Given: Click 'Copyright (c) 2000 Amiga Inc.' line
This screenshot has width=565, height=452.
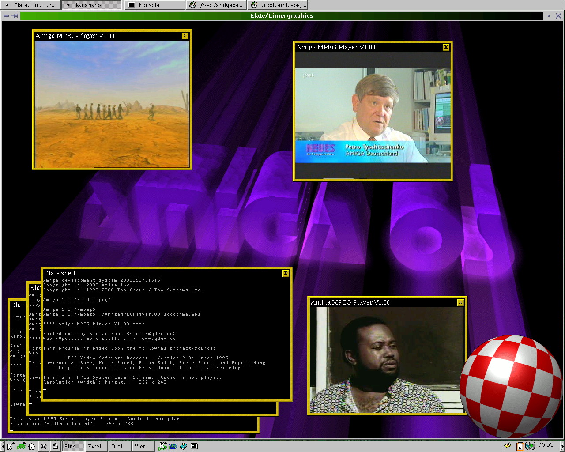Looking at the screenshot, I should pos(87,285).
